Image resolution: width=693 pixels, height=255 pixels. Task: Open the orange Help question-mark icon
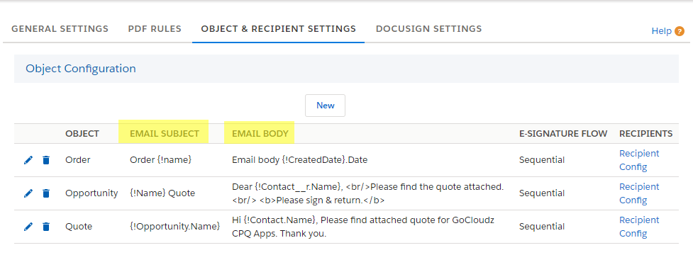click(680, 31)
